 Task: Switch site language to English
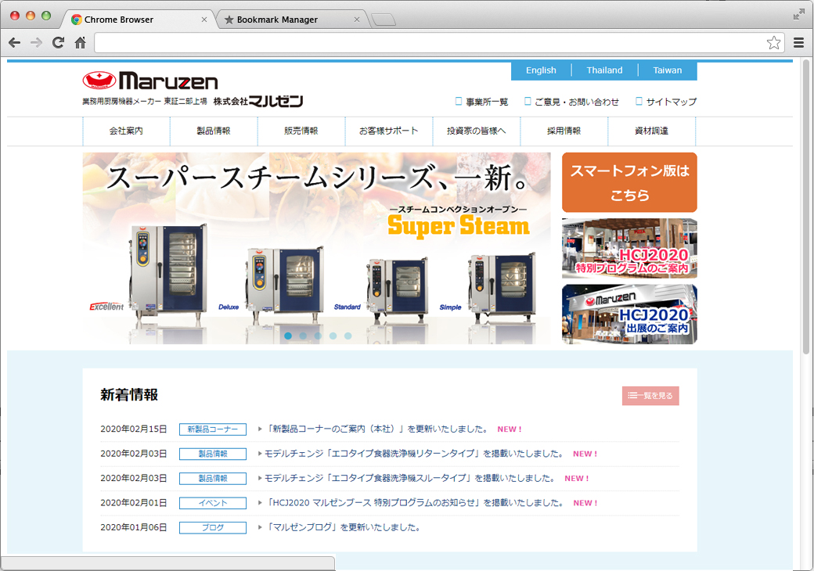(x=541, y=70)
